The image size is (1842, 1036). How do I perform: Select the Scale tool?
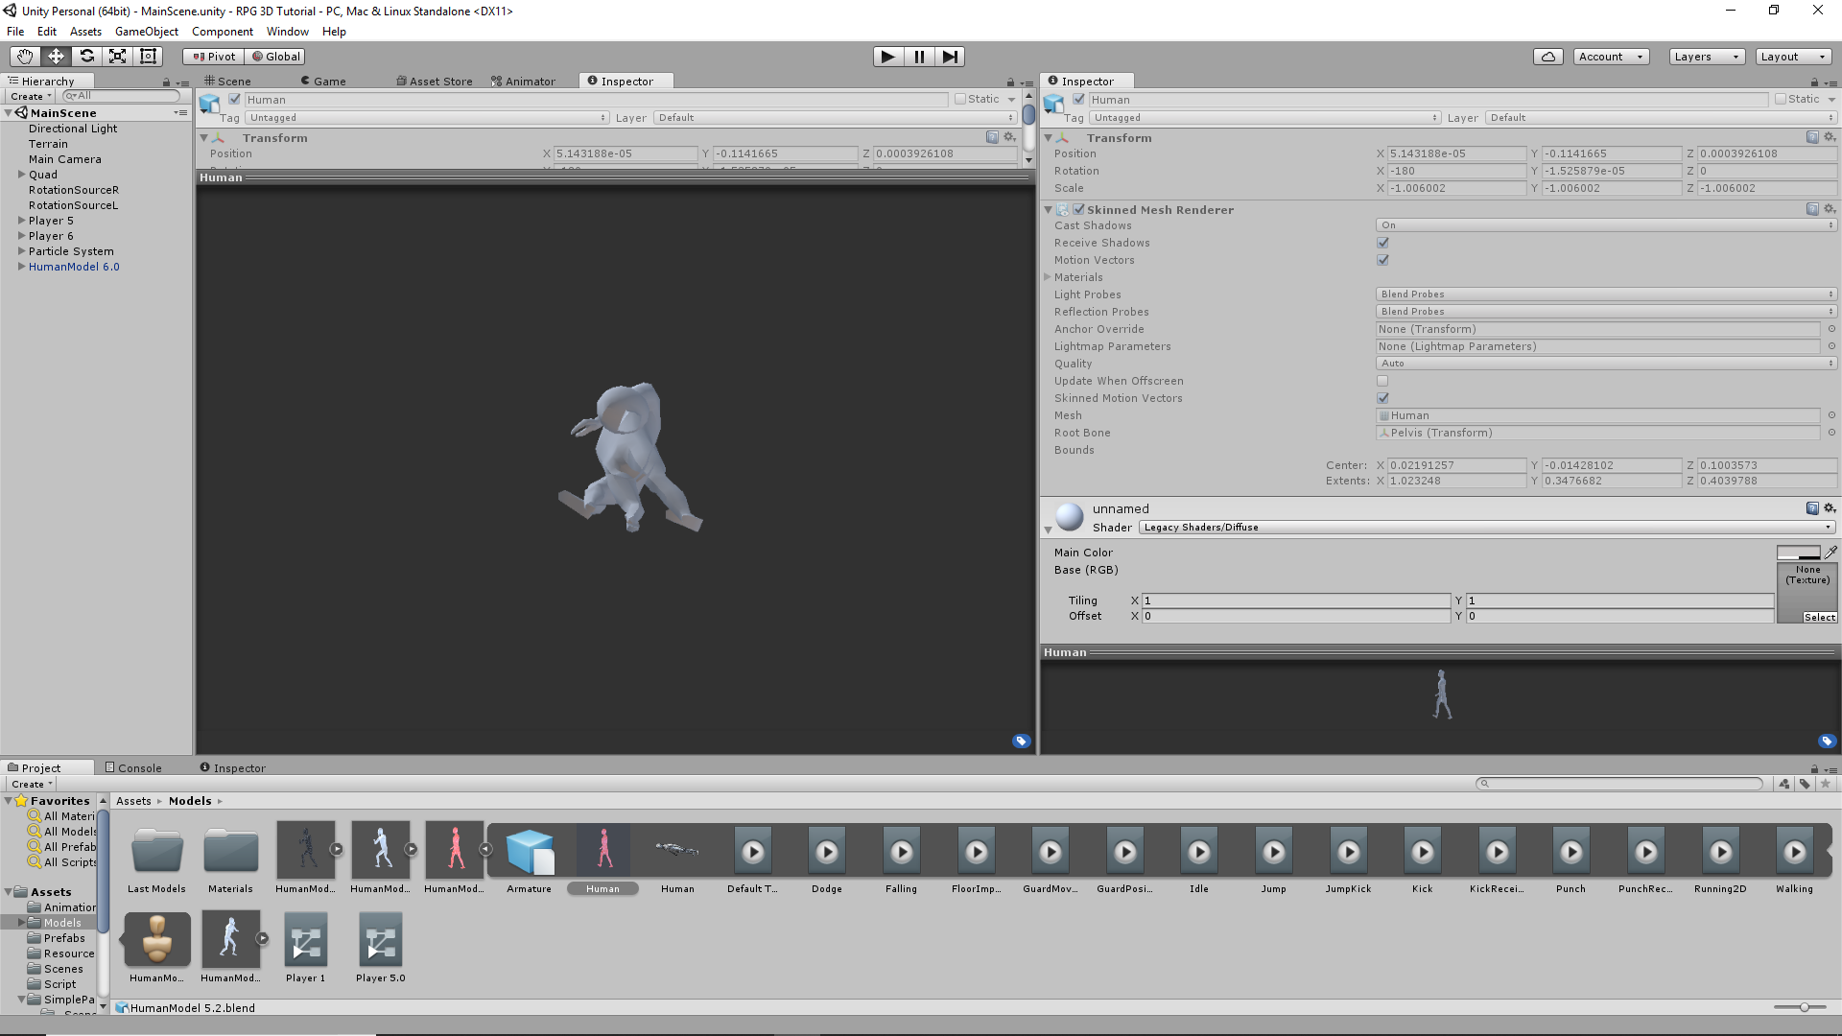[117, 57]
